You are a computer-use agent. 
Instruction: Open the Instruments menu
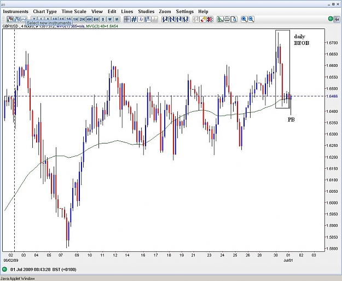click(x=16, y=12)
